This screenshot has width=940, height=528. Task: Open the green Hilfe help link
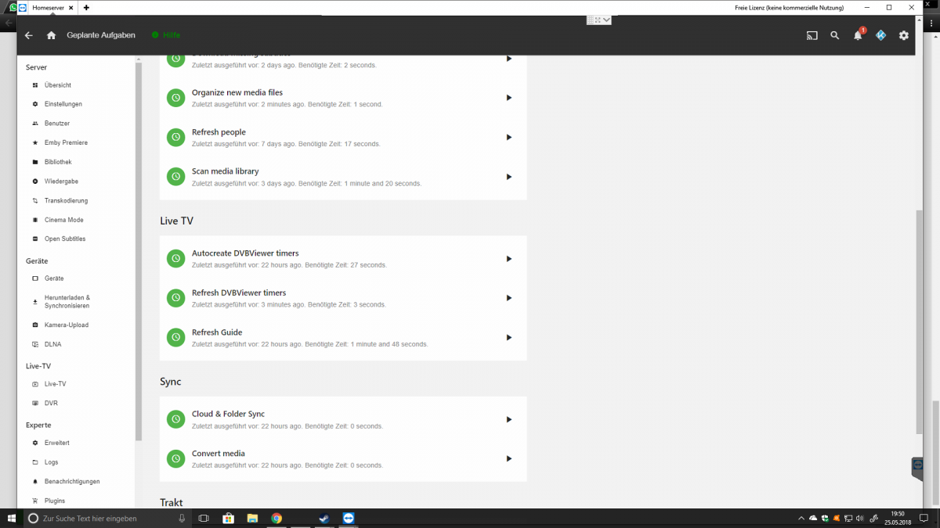(166, 35)
